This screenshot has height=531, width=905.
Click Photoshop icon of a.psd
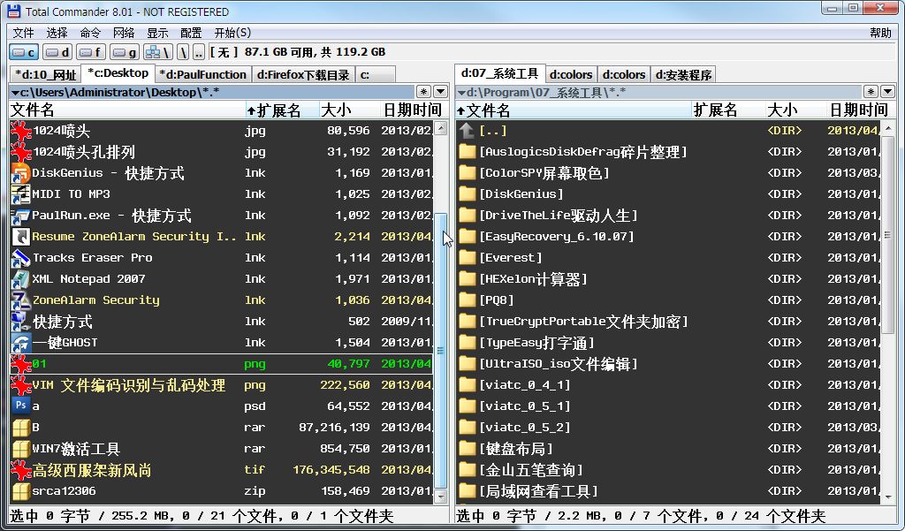[x=21, y=406]
